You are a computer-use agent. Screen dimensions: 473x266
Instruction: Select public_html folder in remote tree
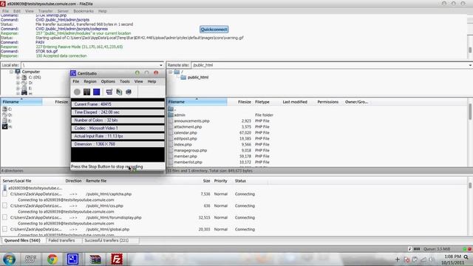197,78
